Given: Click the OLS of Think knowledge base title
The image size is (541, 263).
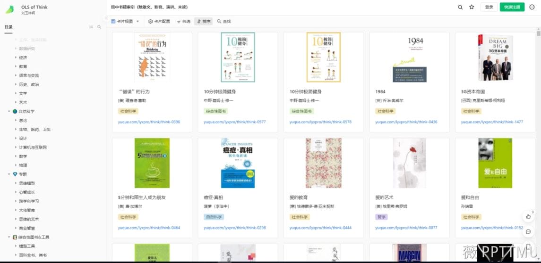Looking at the screenshot, I should 34,7.
